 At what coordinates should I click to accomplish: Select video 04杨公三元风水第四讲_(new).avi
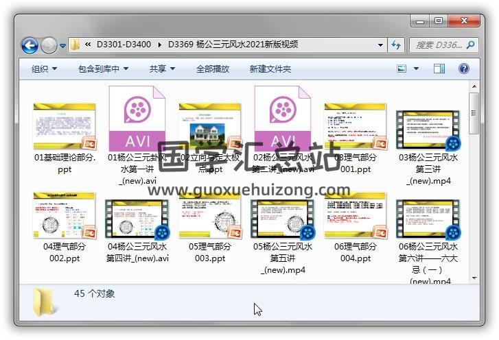click(x=137, y=219)
